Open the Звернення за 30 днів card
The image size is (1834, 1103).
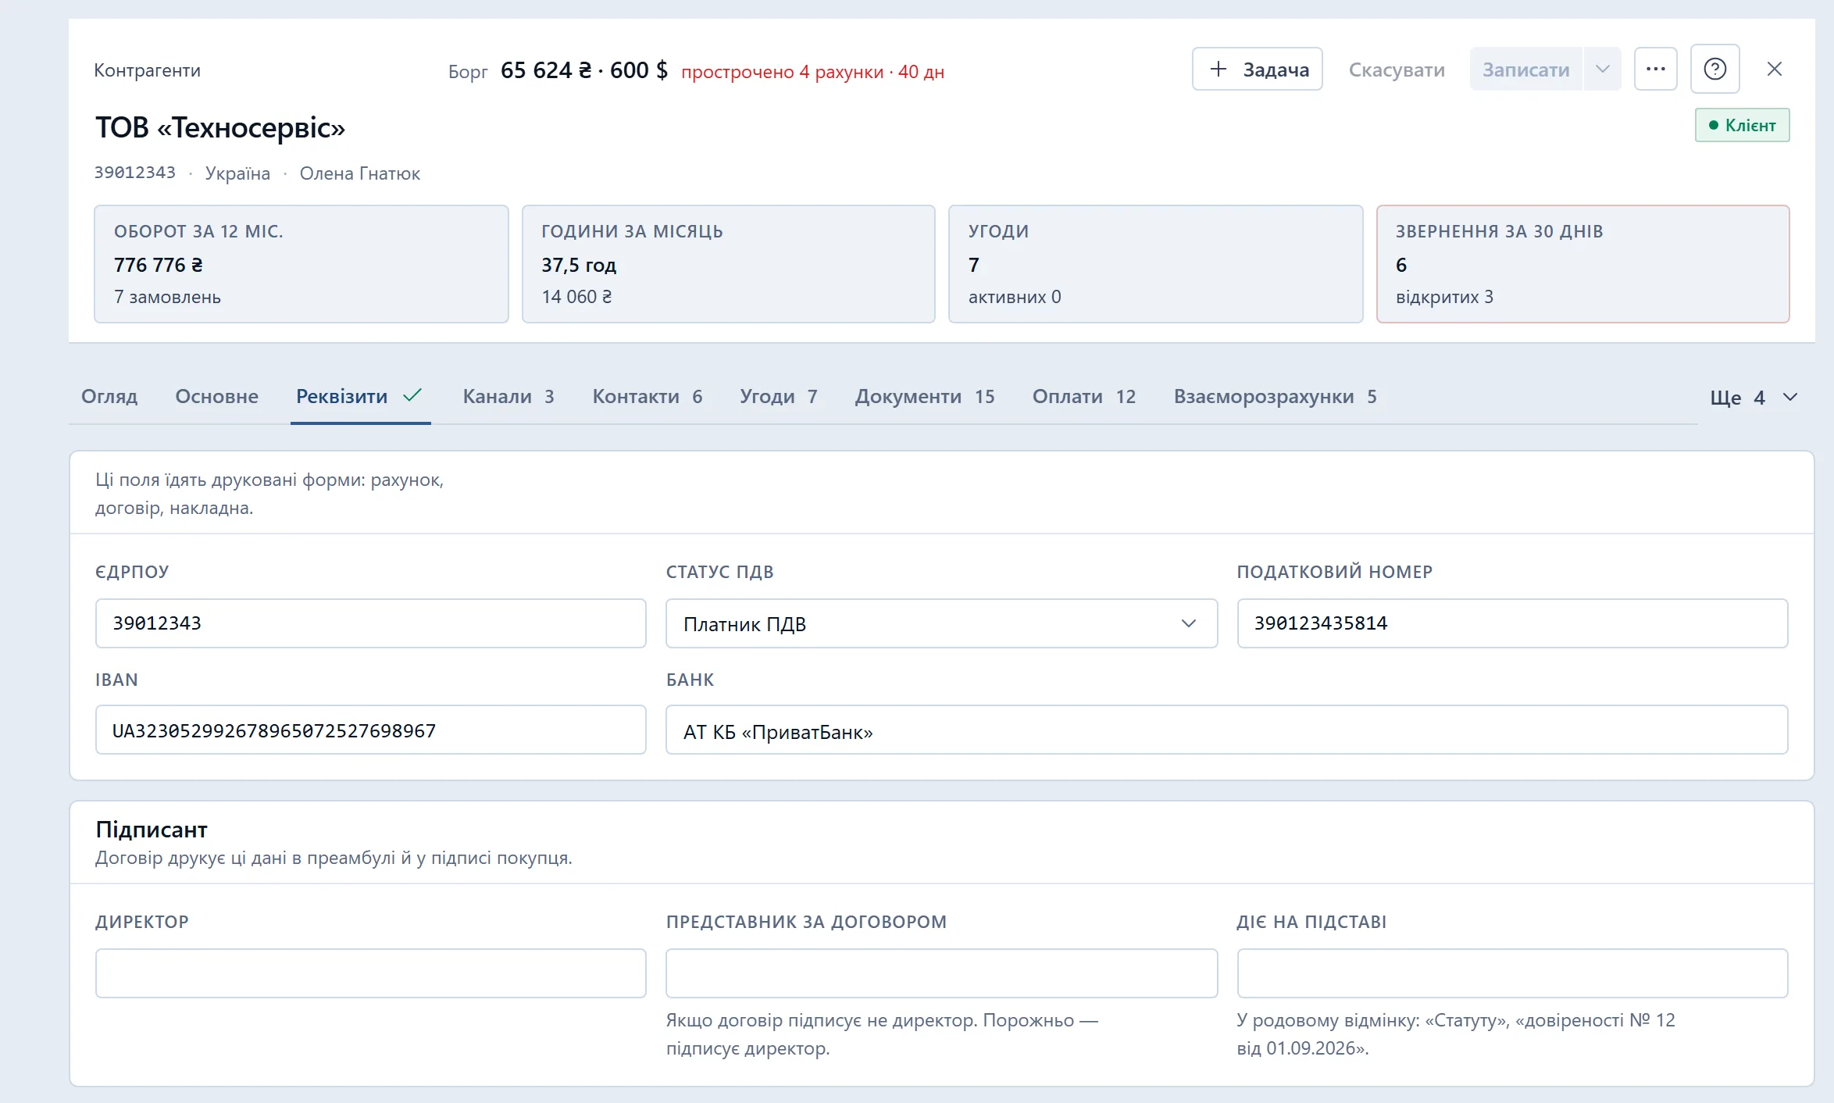tap(1582, 264)
